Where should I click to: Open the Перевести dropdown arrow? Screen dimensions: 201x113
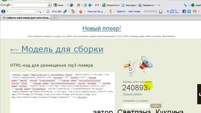156,5
